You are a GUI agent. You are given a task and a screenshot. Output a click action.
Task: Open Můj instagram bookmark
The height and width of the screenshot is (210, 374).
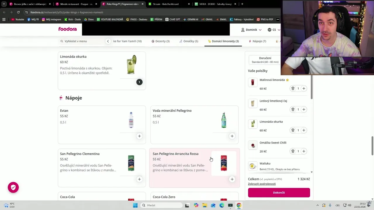click(51, 20)
